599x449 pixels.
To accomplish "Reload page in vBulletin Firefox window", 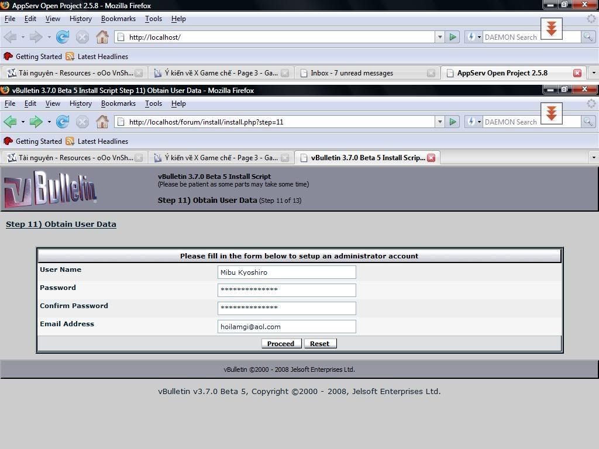I will click(62, 122).
